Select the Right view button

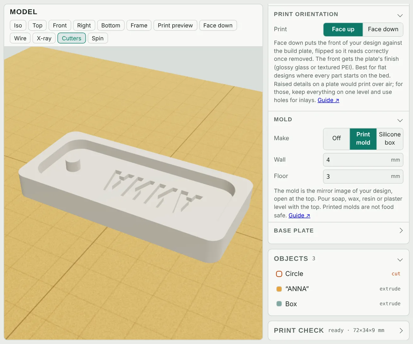point(84,26)
